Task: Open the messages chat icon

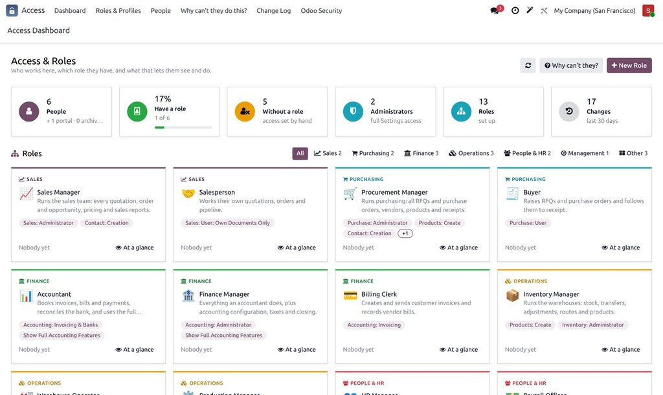Action: tap(495, 10)
